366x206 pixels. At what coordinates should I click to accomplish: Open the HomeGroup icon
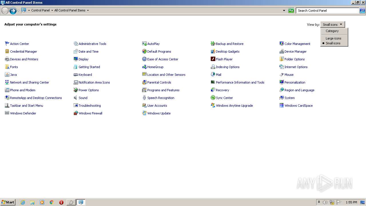click(x=144, y=67)
